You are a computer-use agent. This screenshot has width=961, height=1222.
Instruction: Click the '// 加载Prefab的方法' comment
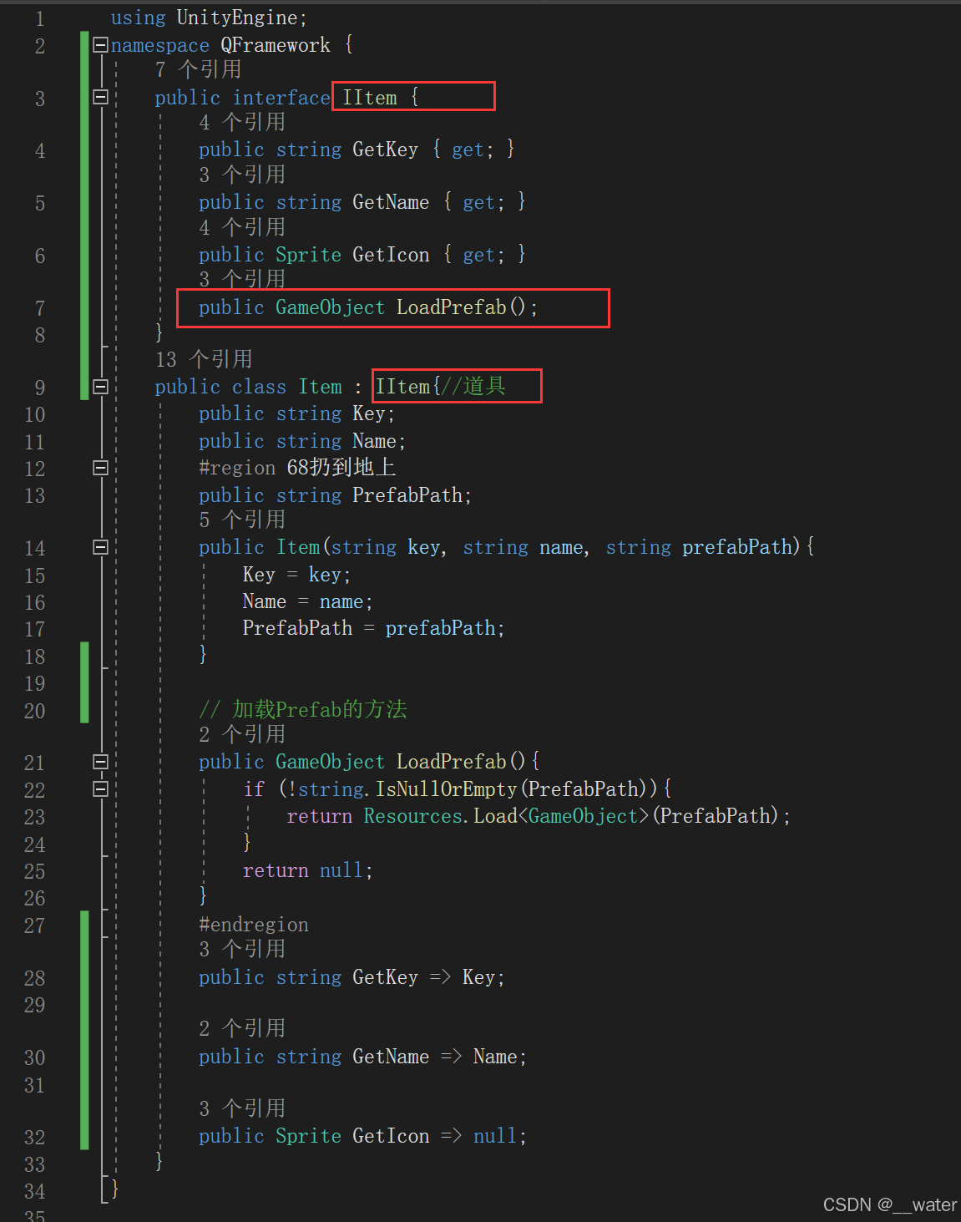point(303,709)
